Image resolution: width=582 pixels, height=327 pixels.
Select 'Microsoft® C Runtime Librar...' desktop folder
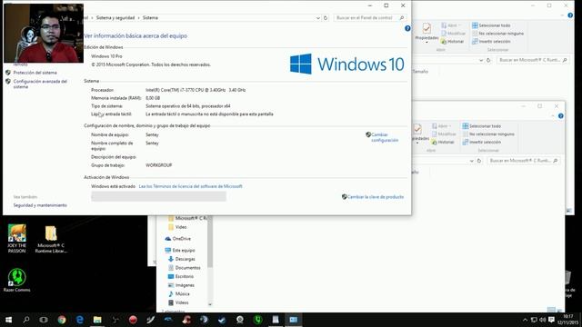coord(51,239)
